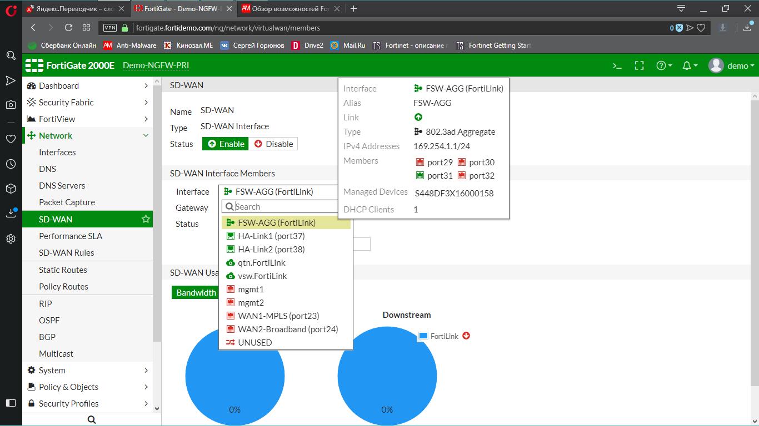The image size is (759, 426).
Task: Expand Policy & Objects menu
Action: point(87,387)
